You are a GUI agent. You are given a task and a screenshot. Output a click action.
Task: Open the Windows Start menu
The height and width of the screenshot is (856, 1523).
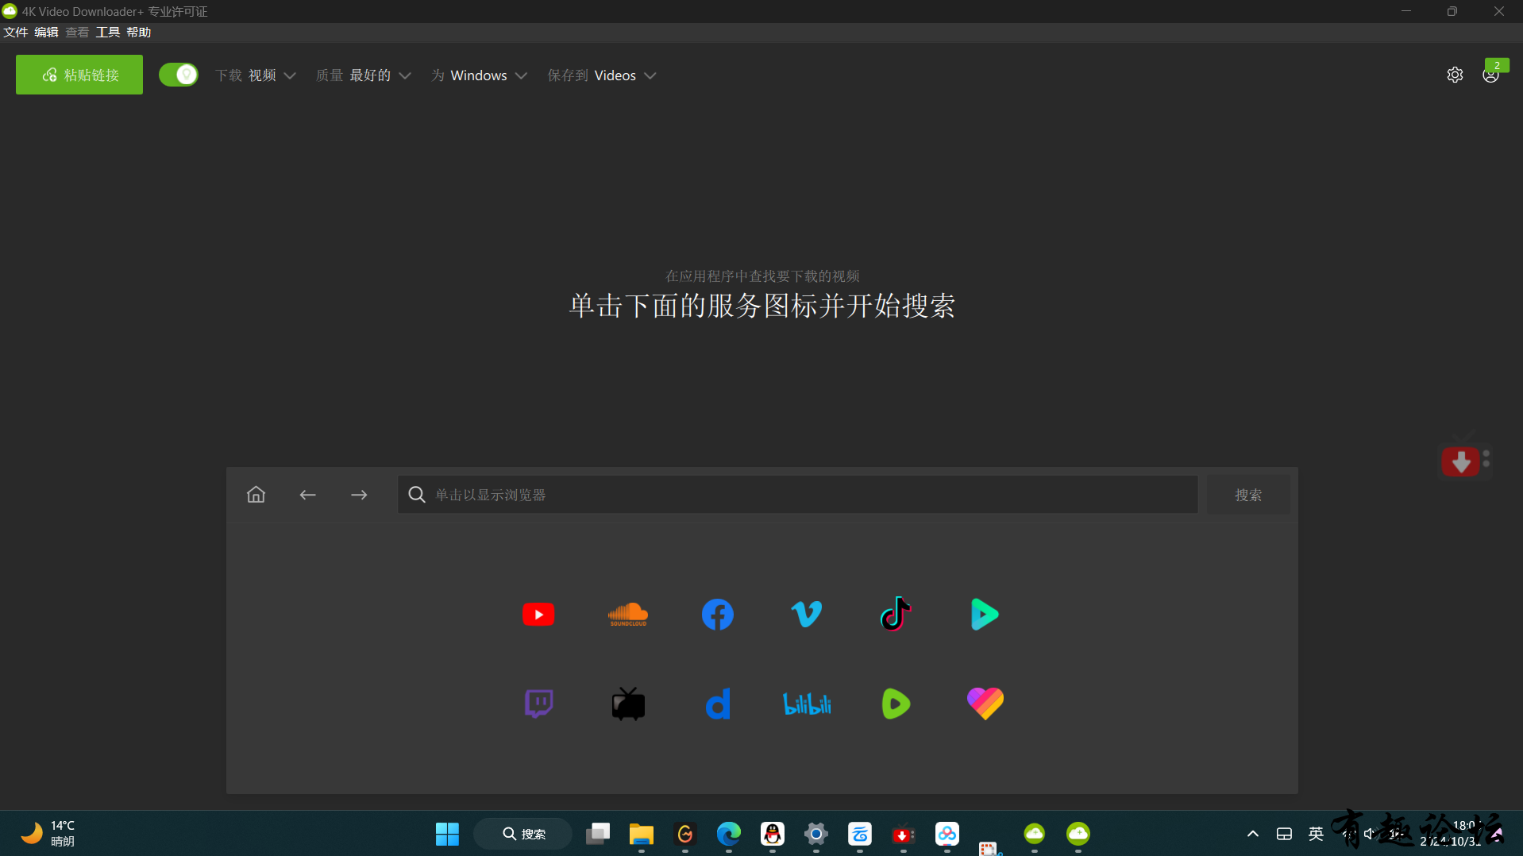point(447,834)
